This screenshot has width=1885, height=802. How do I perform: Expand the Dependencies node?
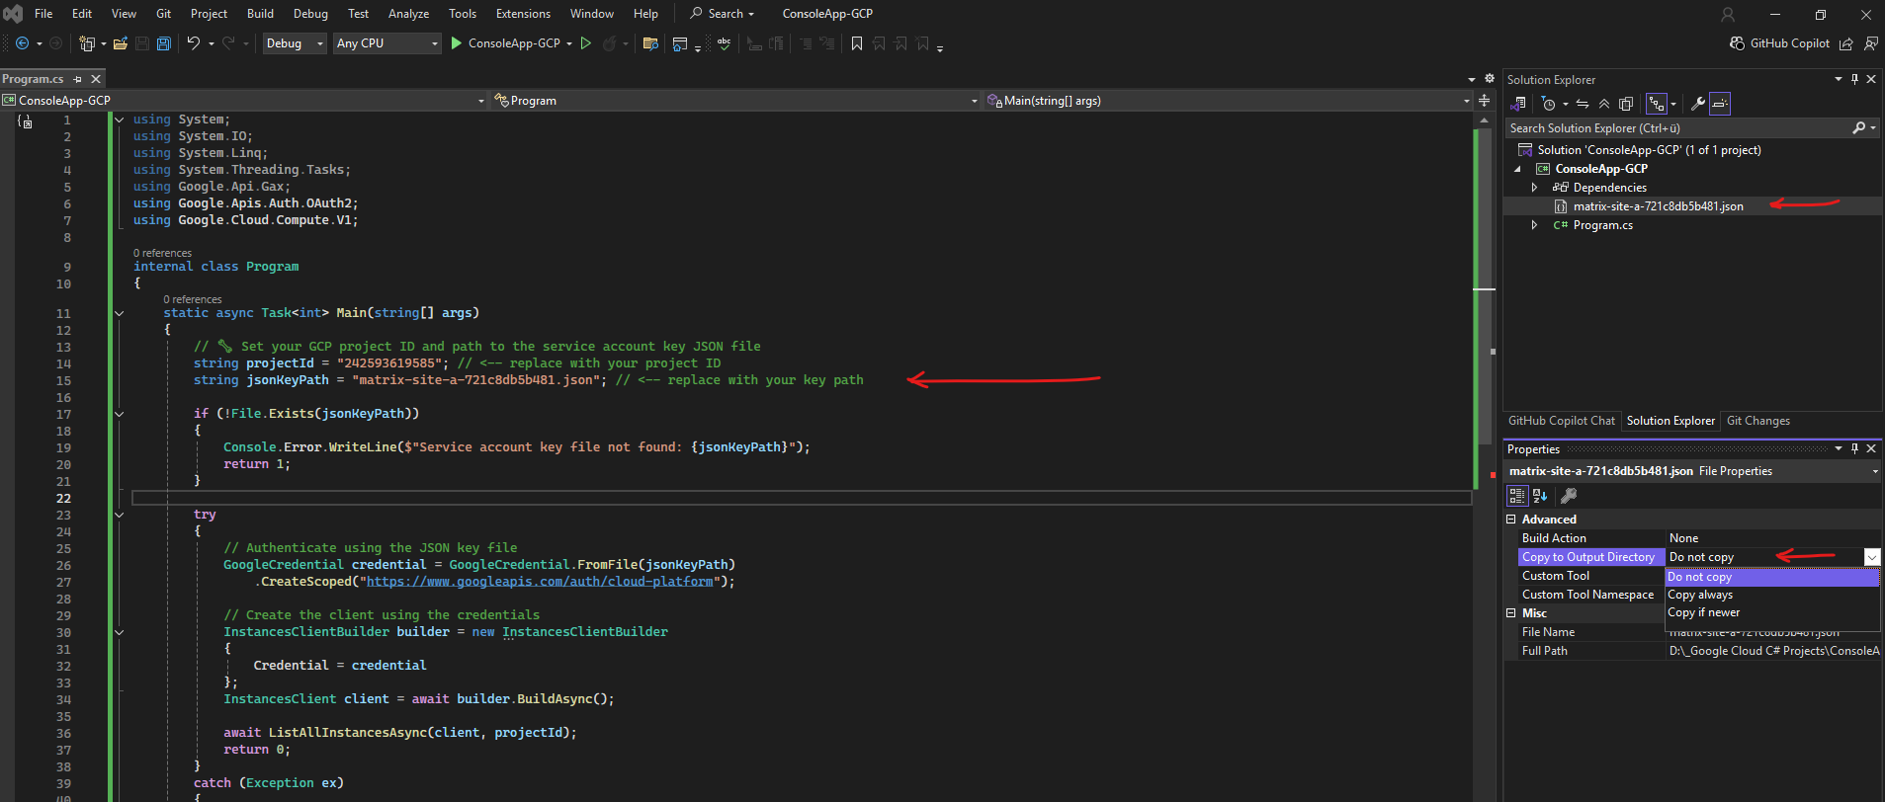[1534, 188]
